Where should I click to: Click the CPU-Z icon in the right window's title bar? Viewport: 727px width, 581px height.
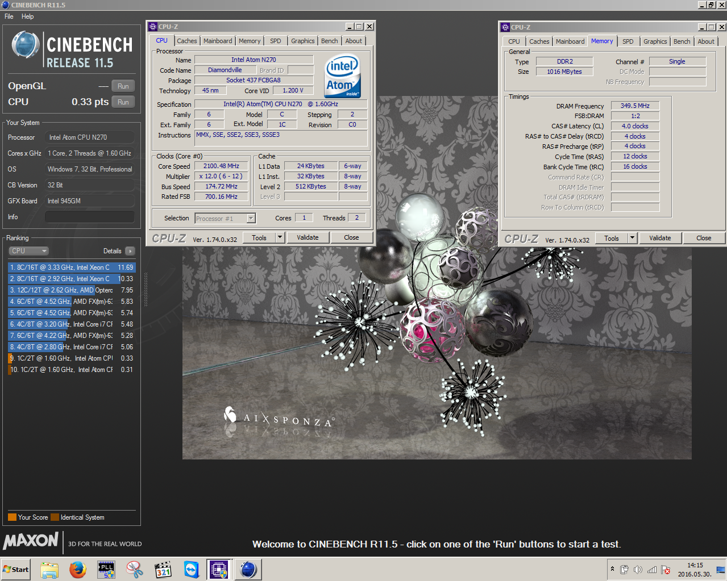point(505,27)
